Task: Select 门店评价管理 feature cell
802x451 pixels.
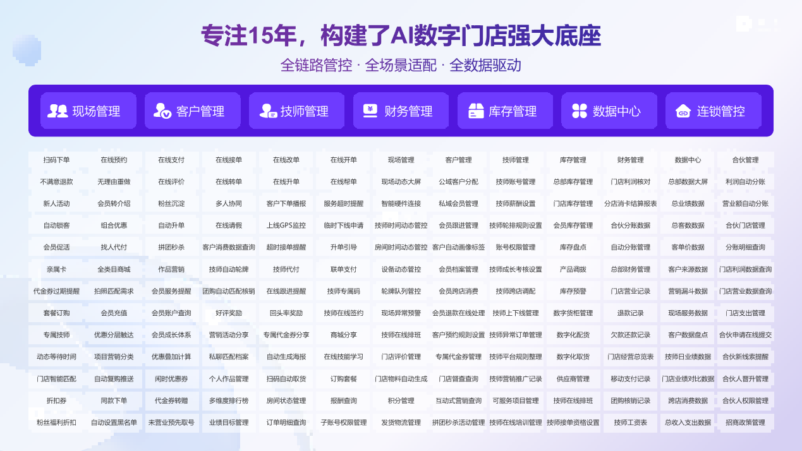Action: tap(401, 357)
